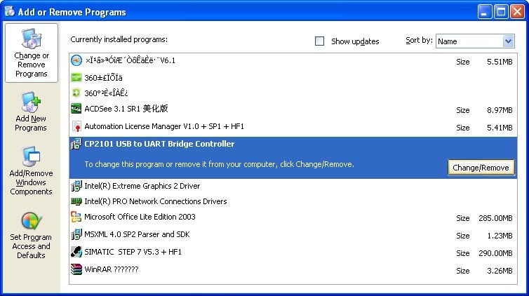The height and width of the screenshot is (296, 529).
Task: Select Change or Remove Programs pane
Action: tap(31, 53)
